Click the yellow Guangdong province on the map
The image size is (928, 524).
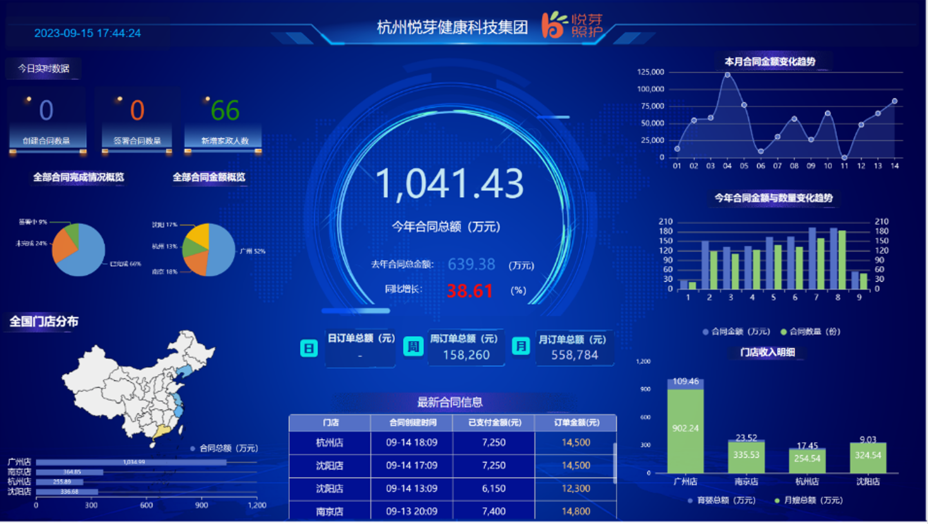point(163,431)
